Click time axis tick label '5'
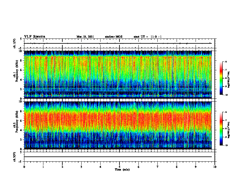Viewport: 242px width, 187px height. click(119, 167)
